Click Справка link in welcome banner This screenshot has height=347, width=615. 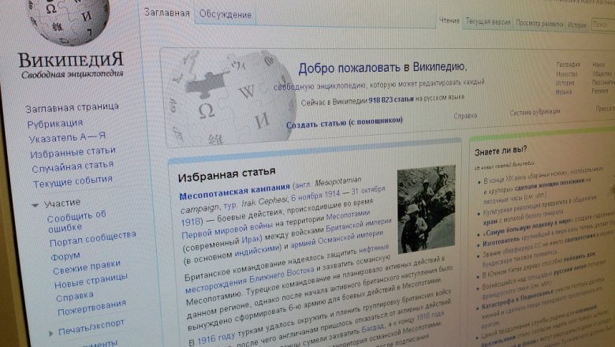pos(465,116)
